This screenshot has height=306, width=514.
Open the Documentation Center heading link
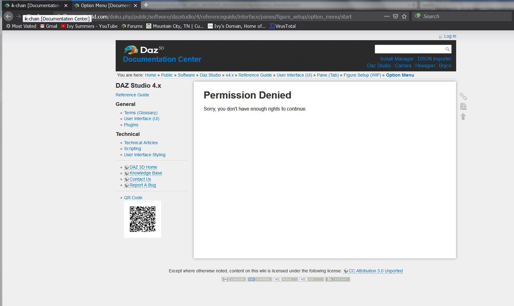[x=162, y=59]
